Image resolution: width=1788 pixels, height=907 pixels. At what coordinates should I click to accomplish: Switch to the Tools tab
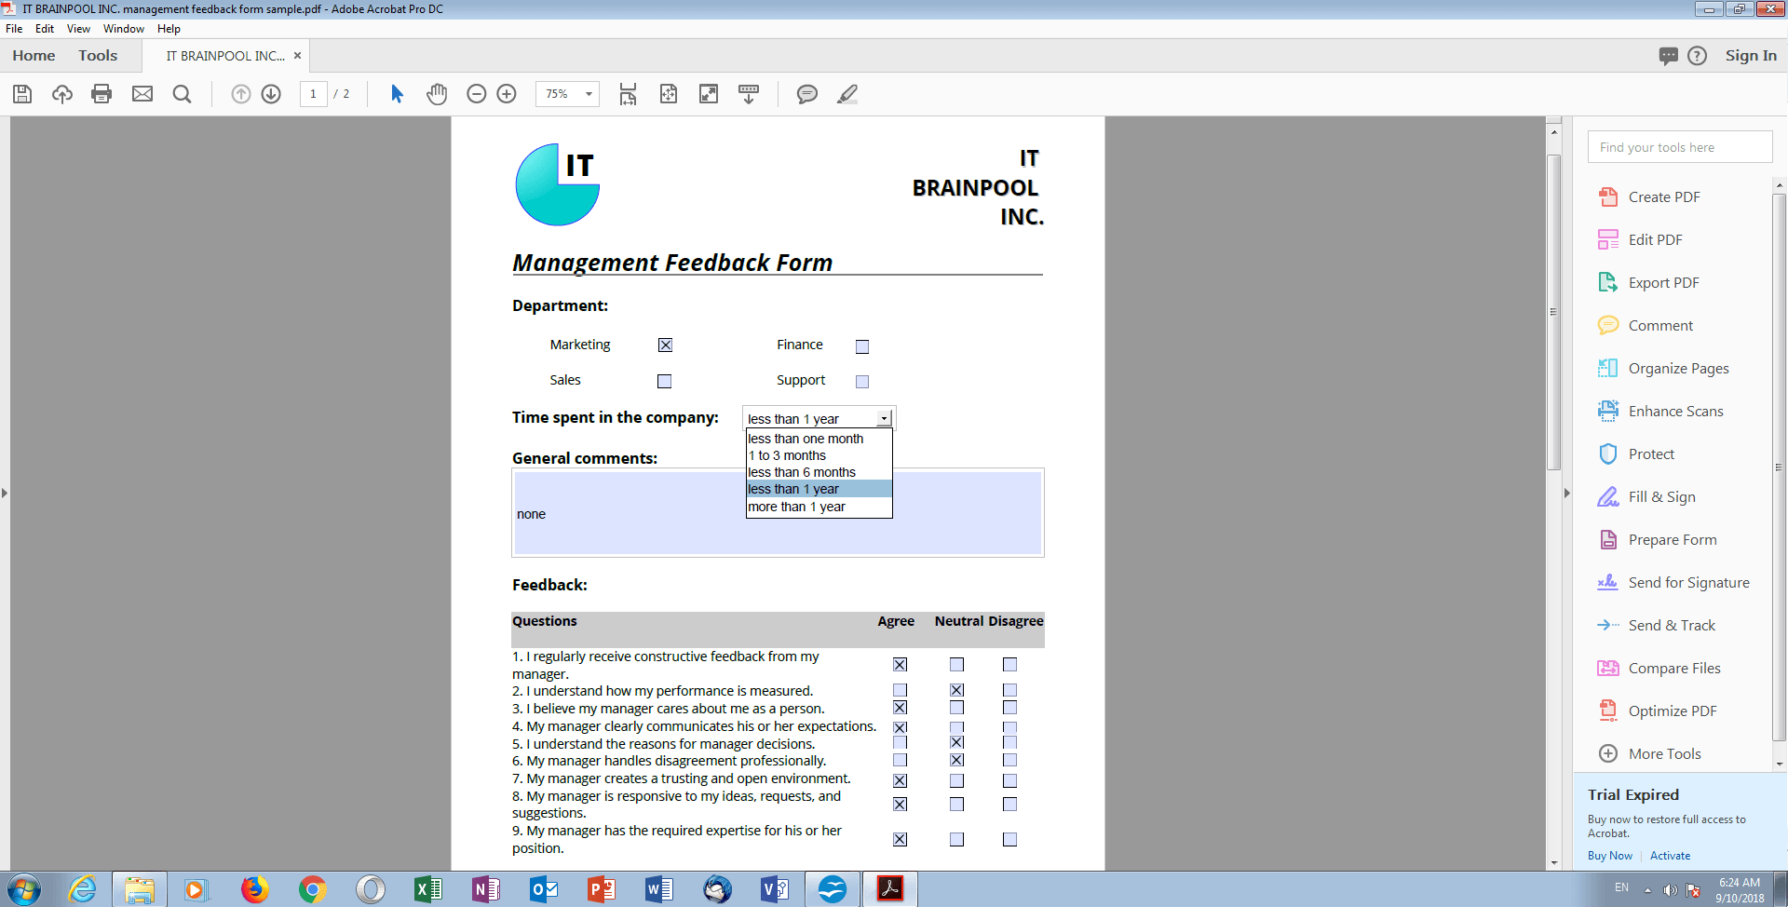98,55
